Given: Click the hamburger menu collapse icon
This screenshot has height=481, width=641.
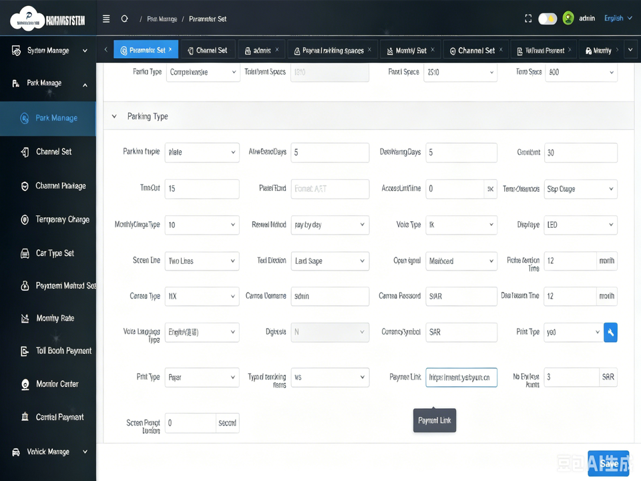Looking at the screenshot, I should [x=106, y=19].
